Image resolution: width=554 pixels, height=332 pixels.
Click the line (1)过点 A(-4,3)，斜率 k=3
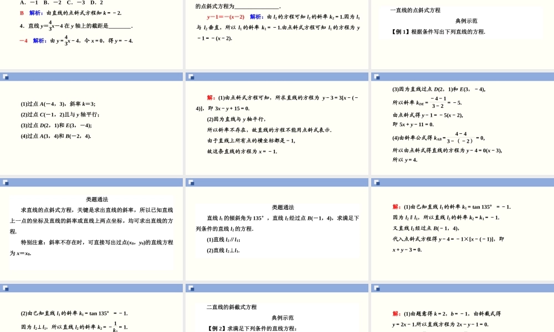pos(58,103)
